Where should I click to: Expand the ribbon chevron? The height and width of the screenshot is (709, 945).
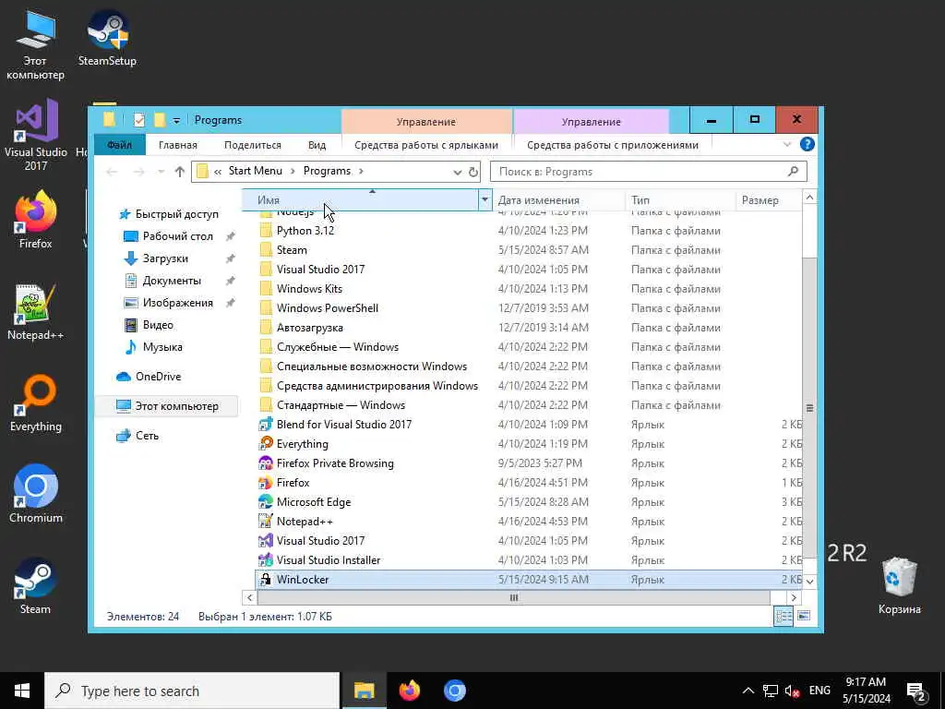click(787, 144)
